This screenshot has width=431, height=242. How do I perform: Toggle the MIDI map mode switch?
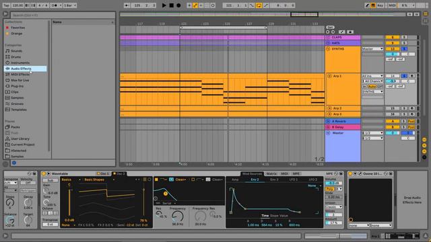[x=392, y=5]
